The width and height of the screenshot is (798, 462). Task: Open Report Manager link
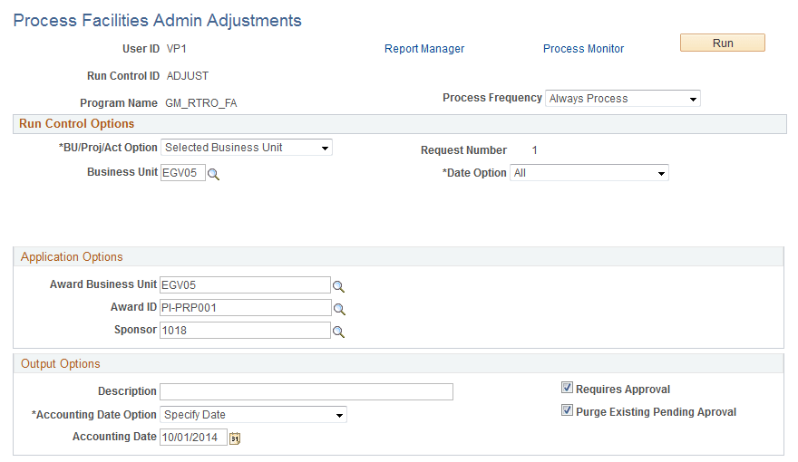coord(424,49)
